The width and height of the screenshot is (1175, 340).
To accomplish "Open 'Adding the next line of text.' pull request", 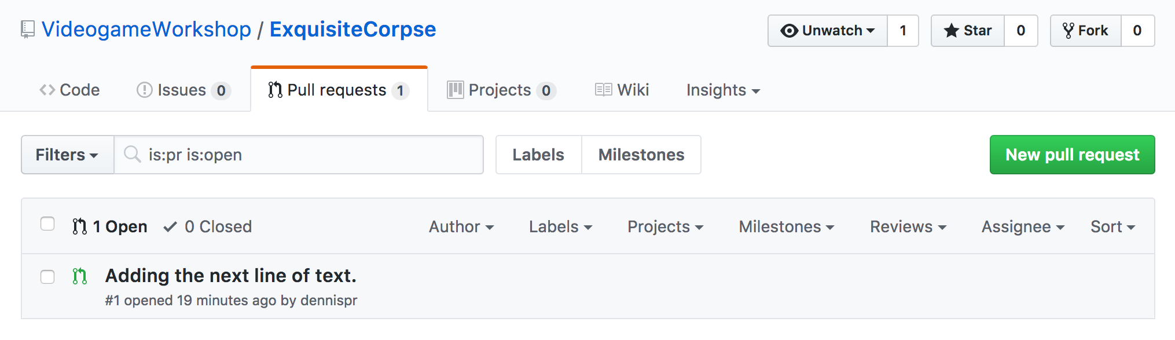I will (x=231, y=276).
